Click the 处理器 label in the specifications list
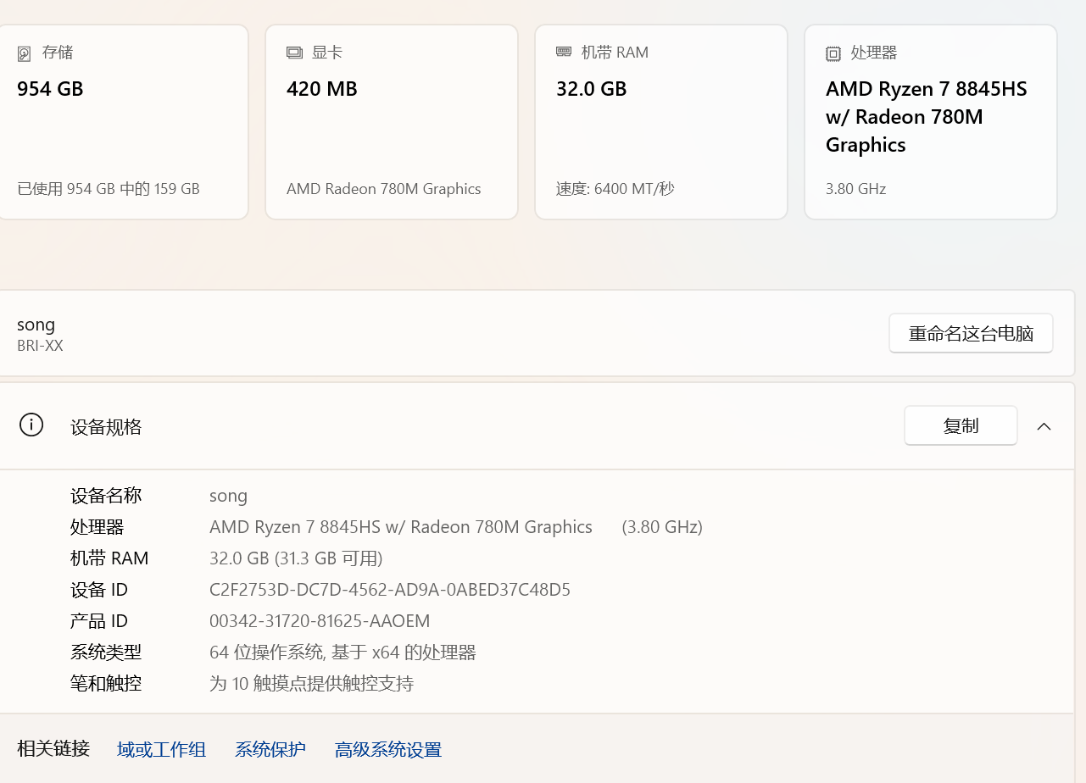This screenshot has height=783, width=1086. click(97, 527)
